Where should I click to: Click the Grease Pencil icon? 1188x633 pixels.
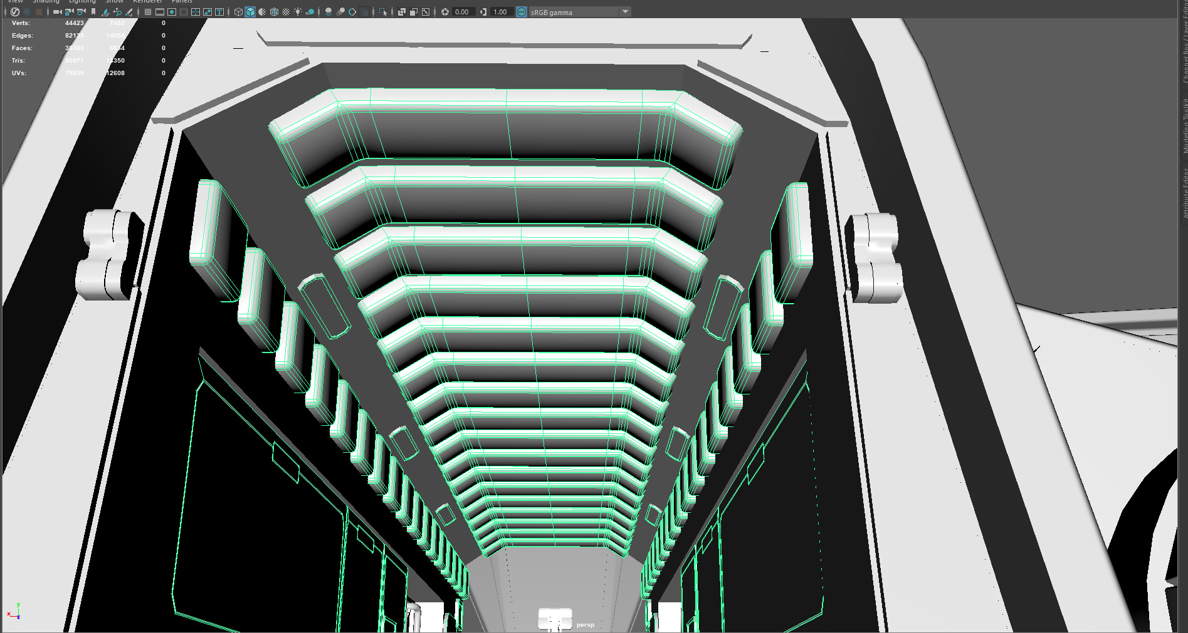(x=129, y=12)
